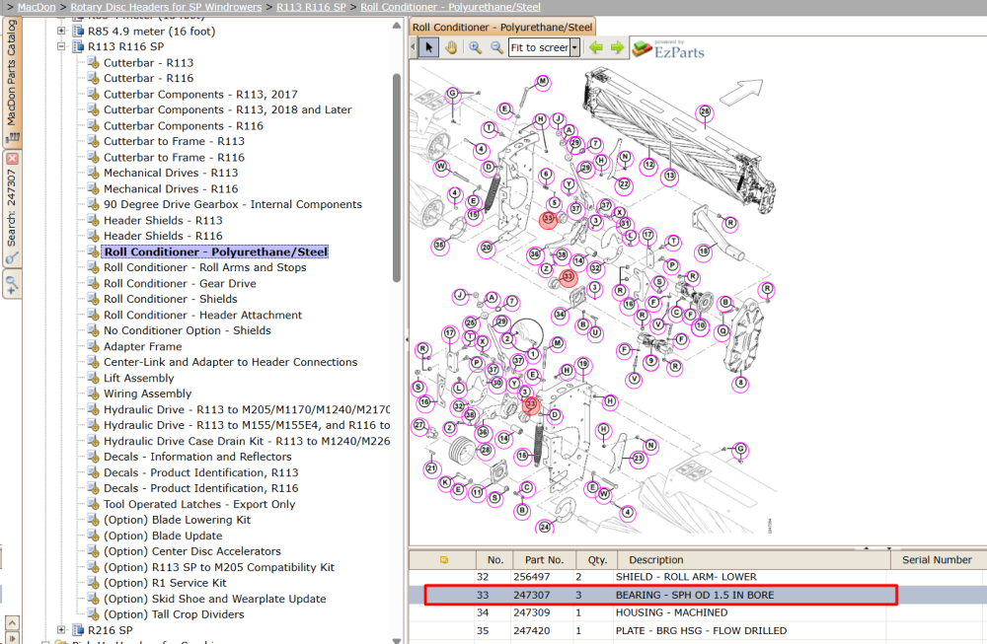Image resolution: width=987 pixels, height=644 pixels.
Task: Open the R113 R116 SP breadcrumb link
Action: pos(311,7)
